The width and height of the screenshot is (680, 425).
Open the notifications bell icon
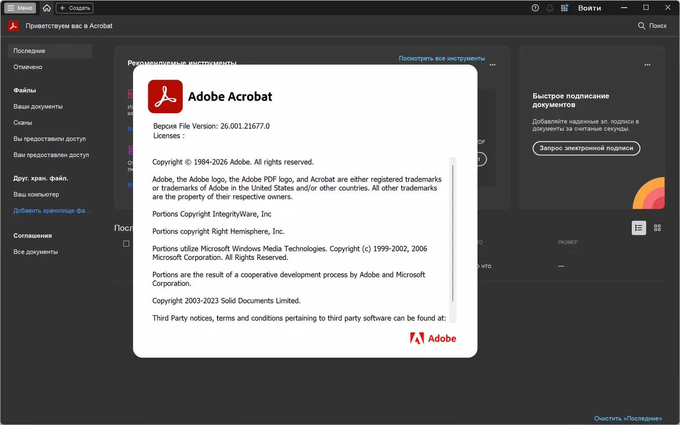click(x=550, y=8)
